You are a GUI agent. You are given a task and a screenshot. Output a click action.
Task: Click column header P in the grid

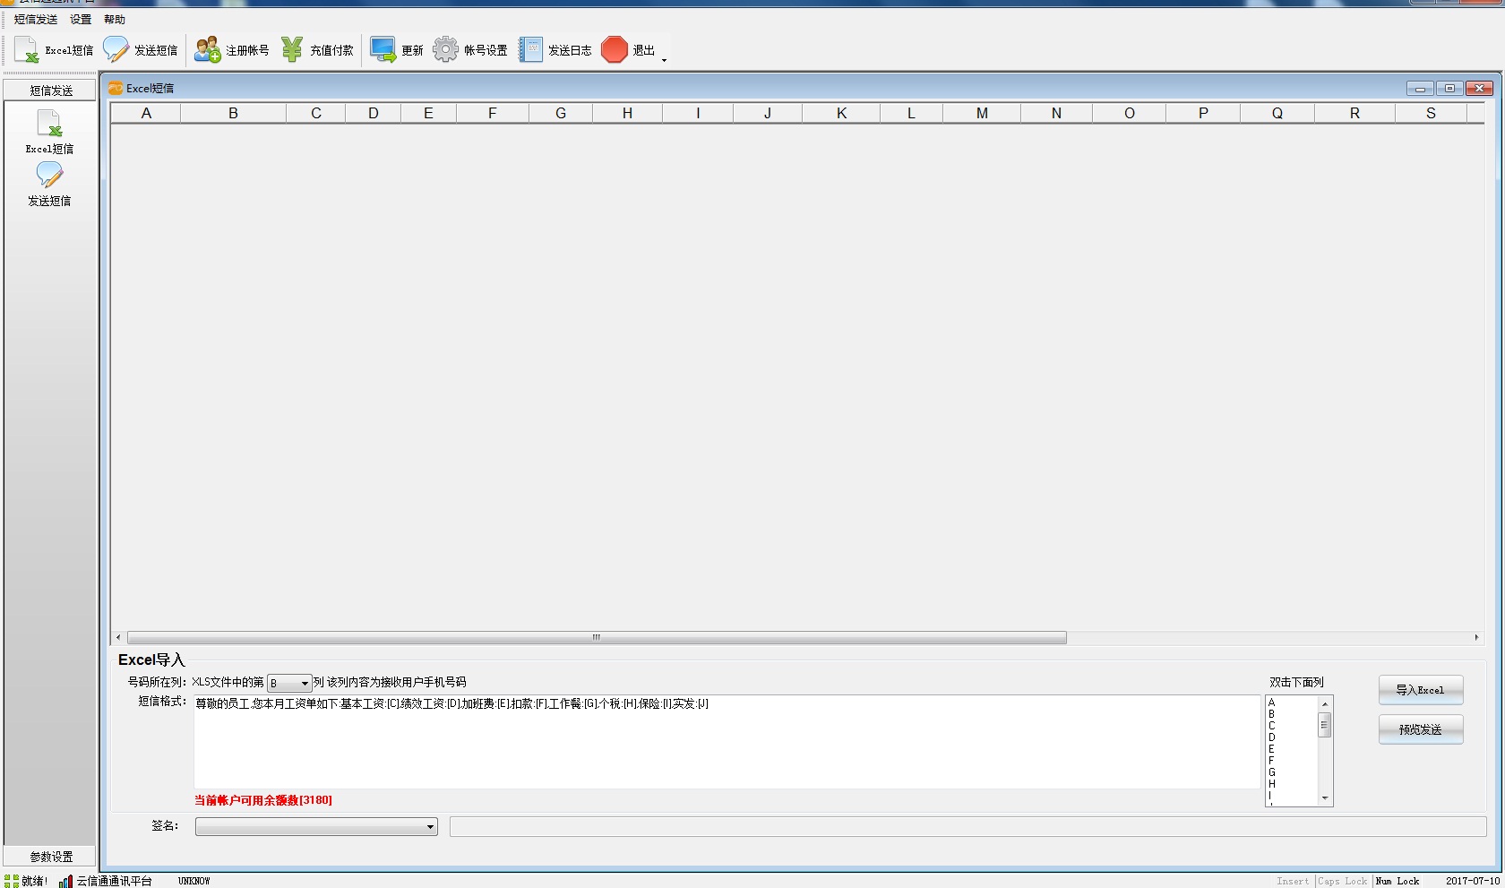click(1203, 113)
